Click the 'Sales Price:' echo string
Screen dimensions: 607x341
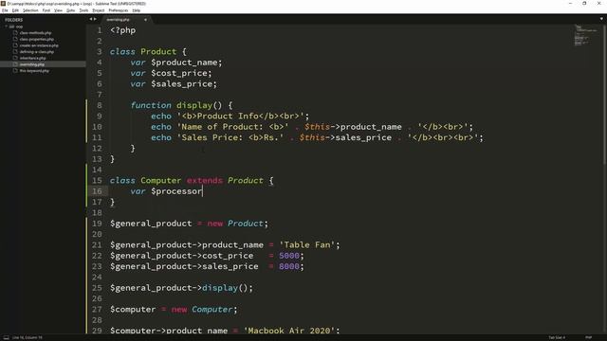pyautogui.click(x=230, y=137)
